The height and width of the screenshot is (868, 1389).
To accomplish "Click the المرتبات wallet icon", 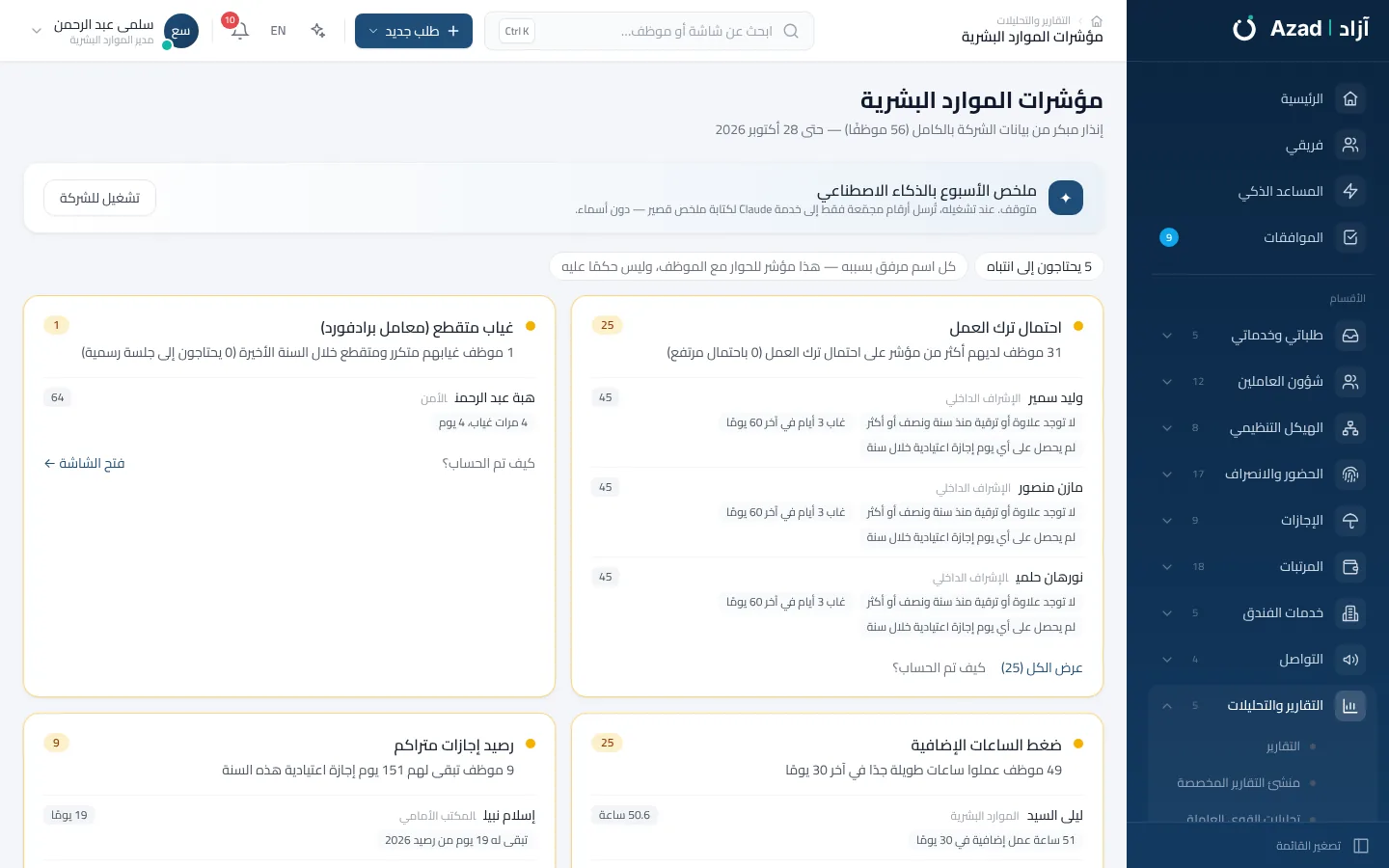I will point(1350,567).
